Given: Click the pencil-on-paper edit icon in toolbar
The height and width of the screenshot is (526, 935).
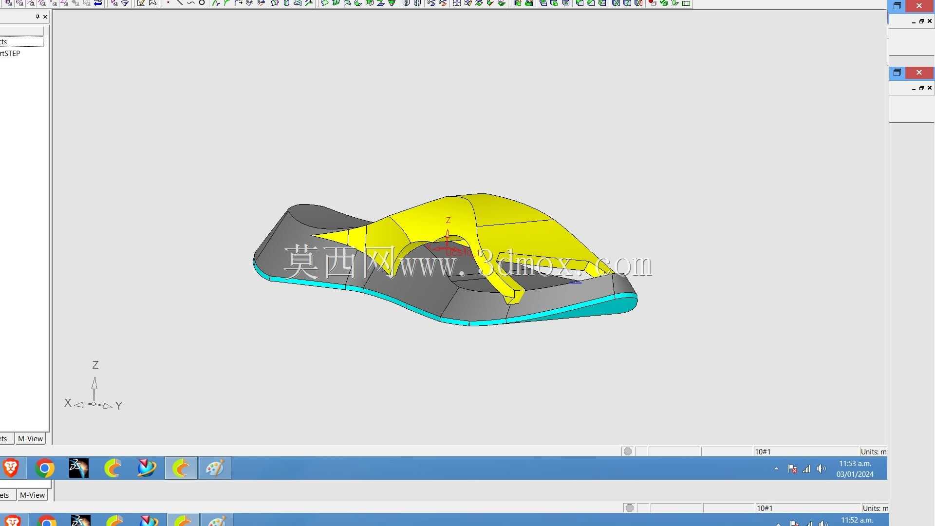Looking at the screenshot, I should point(141,3).
